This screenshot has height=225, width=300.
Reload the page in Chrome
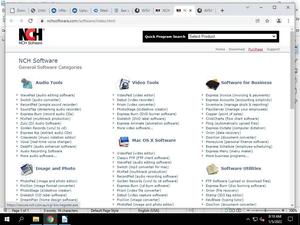click(30, 21)
